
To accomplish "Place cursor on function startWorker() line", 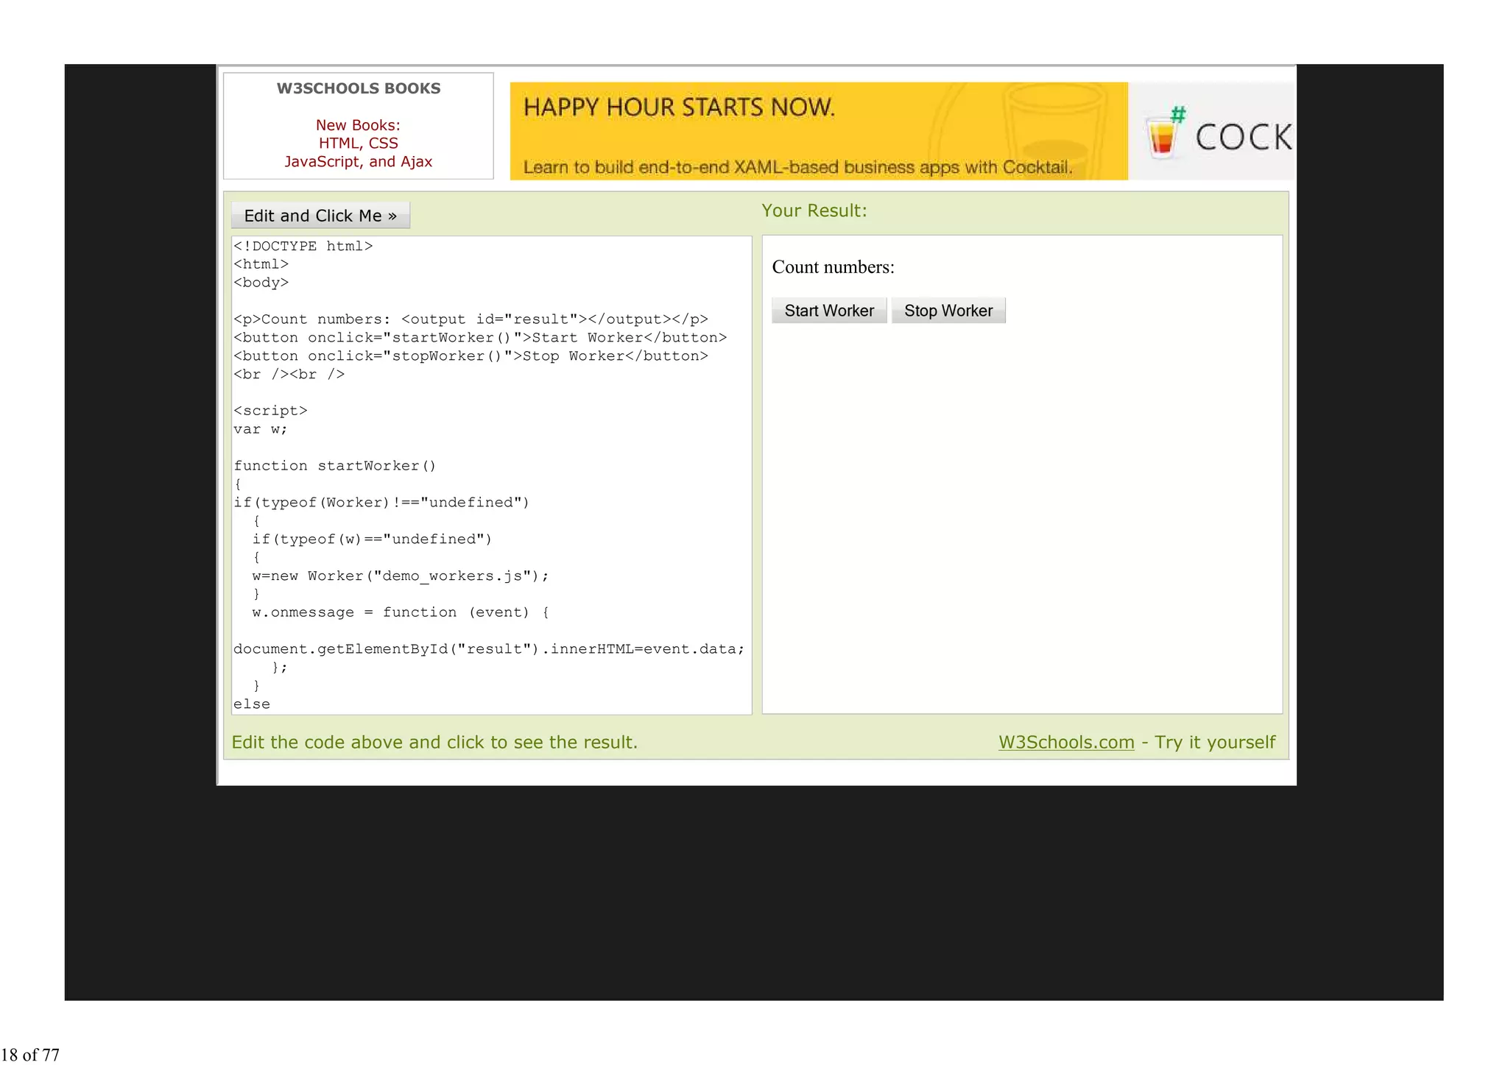I will click(335, 466).
